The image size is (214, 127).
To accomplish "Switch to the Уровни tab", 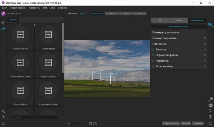I will (x=179, y=20).
